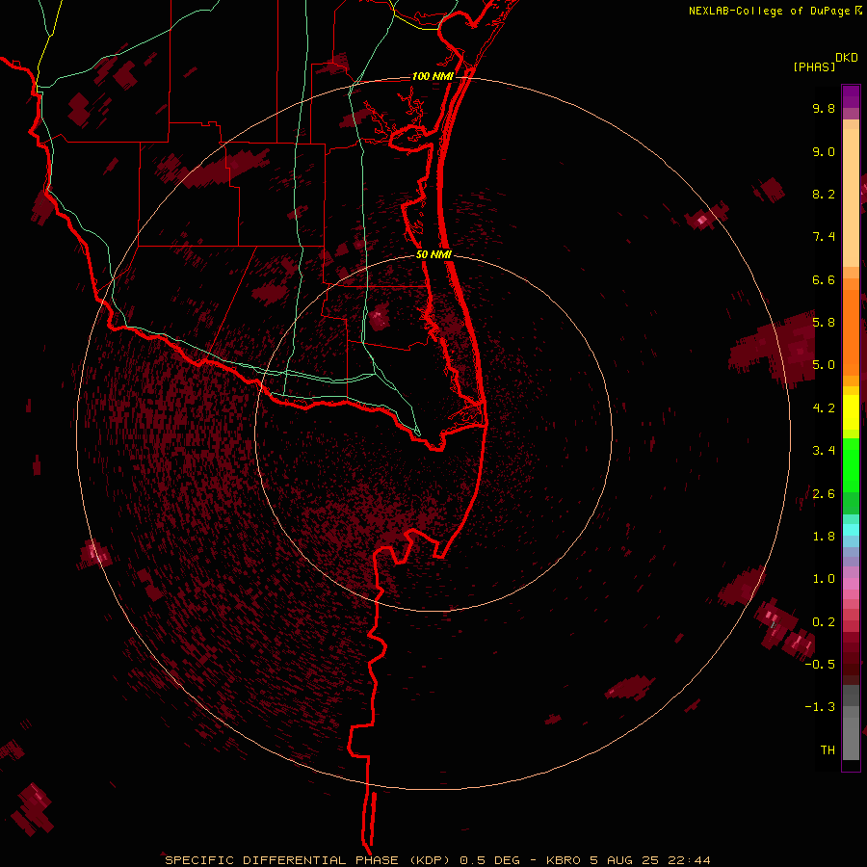Pick the cyan band of color bar
Screen dimensions: 867x867
coord(851,529)
